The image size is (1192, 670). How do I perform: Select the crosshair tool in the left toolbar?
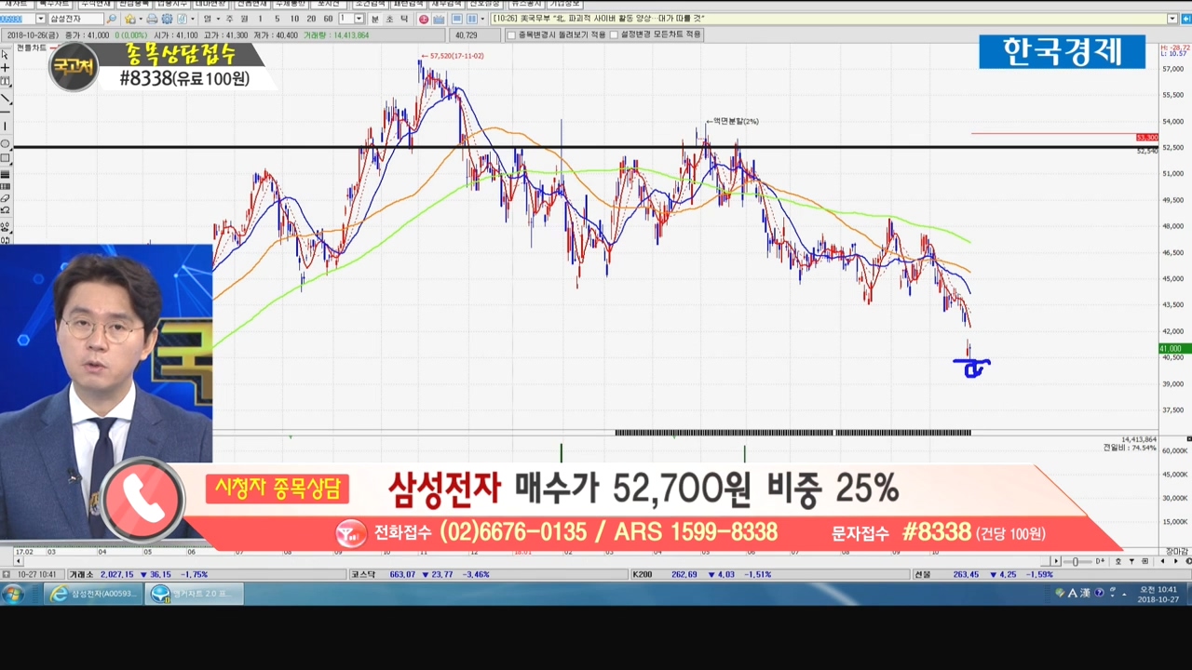tap(6, 68)
